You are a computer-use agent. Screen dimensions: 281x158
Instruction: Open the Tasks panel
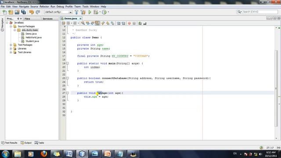[x=39, y=143]
